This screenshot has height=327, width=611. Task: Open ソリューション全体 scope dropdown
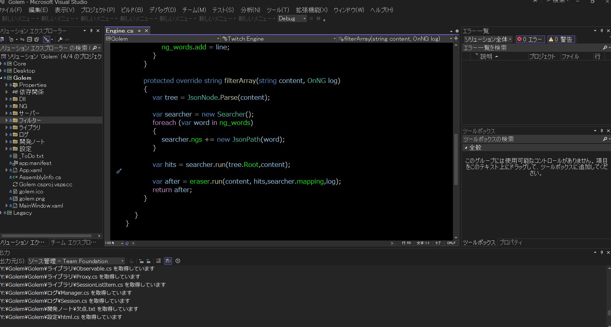[488, 39]
